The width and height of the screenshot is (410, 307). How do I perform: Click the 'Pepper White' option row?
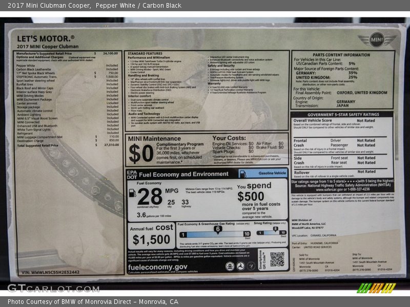pos(67,65)
